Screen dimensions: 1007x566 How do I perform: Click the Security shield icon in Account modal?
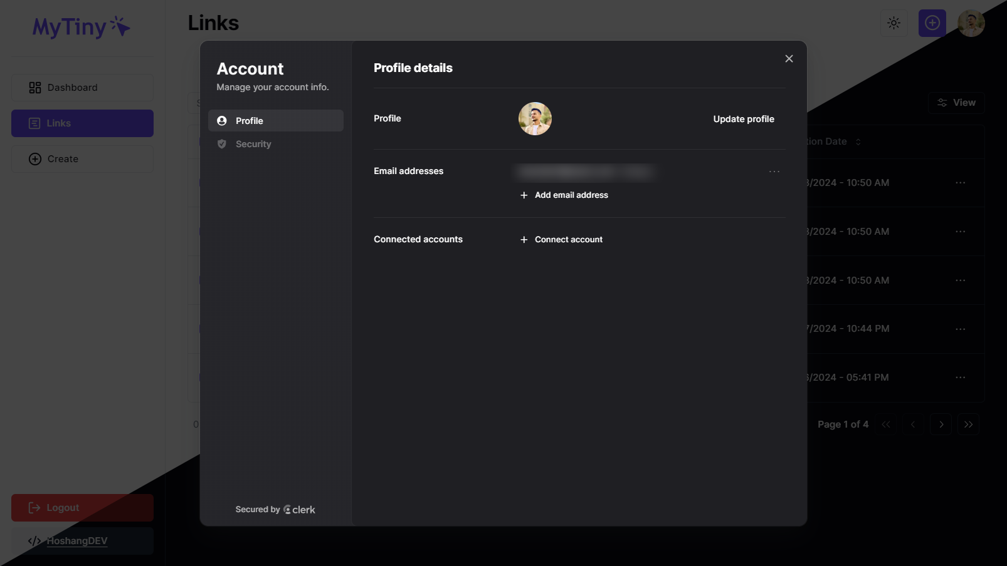222,143
